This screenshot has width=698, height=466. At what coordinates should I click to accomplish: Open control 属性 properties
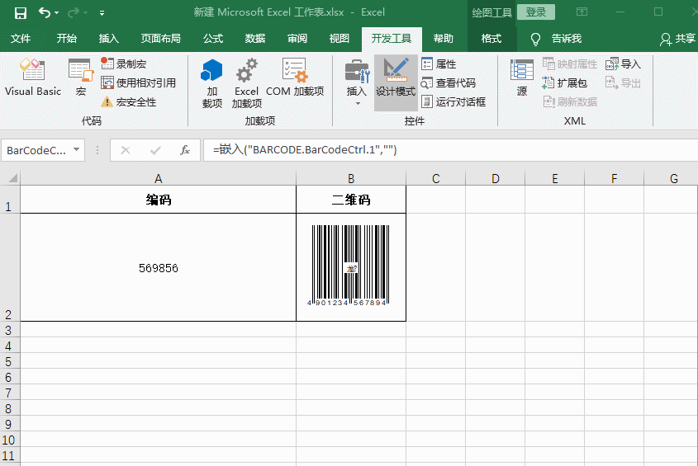439,64
